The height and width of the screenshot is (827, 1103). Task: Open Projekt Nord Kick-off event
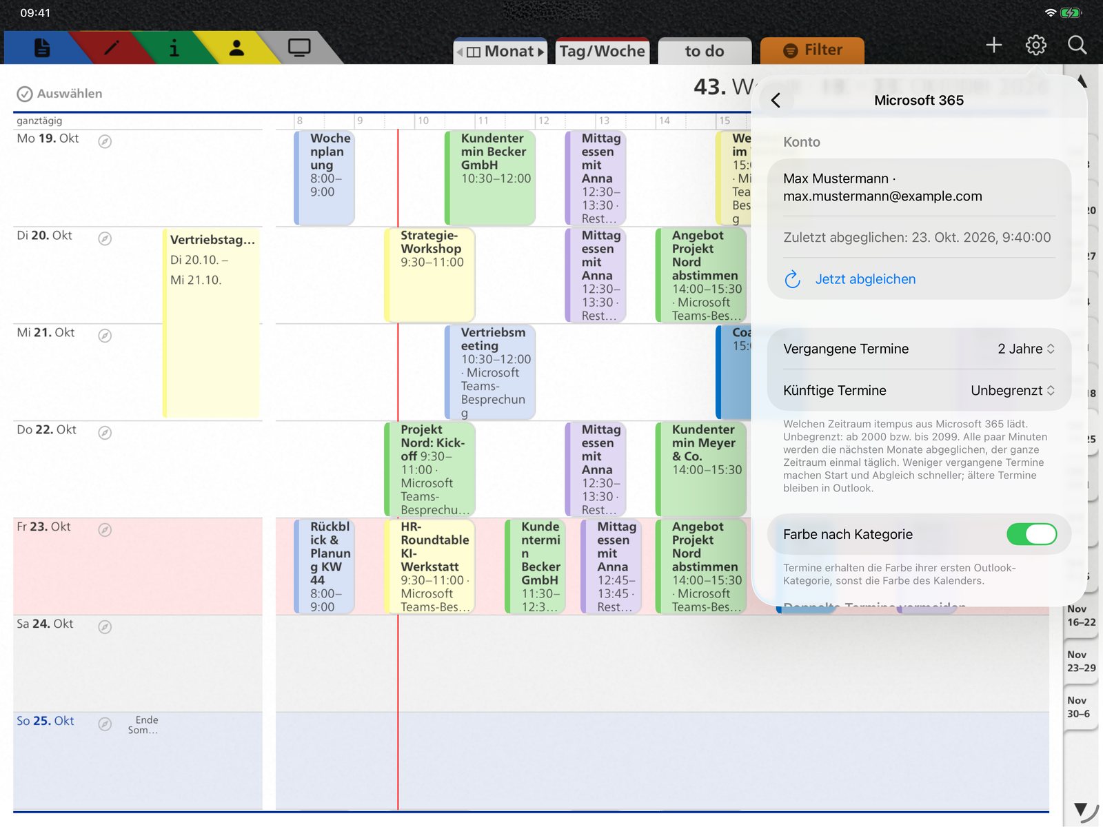(429, 469)
